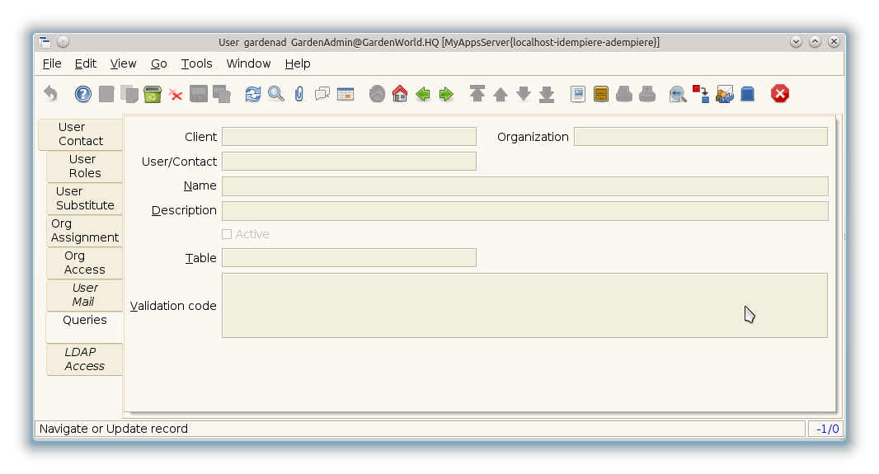Click the Help question mark icon
This screenshot has height=474, width=879.
tap(83, 94)
